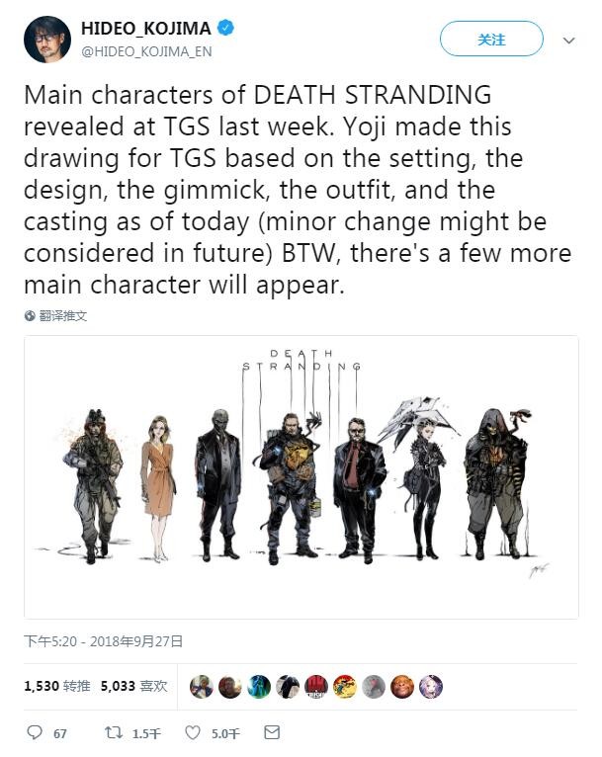This screenshot has height=757, width=602.
Task: Click the reply speech bubble icon
Action: (x=35, y=732)
